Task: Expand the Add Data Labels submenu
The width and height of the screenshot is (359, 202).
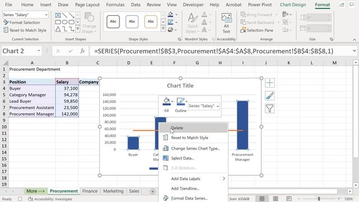Action: pos(194,178)
